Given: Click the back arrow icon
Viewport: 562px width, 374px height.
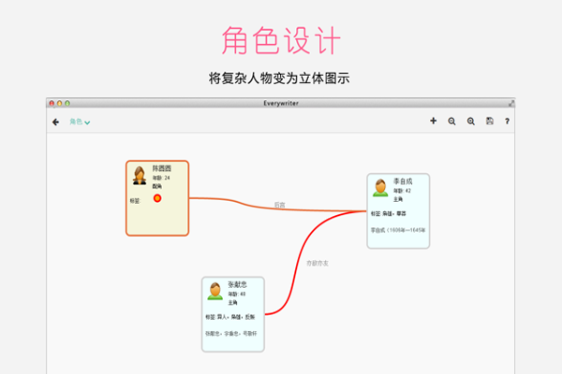Looking at the screenshot, I should click(55, 122).
